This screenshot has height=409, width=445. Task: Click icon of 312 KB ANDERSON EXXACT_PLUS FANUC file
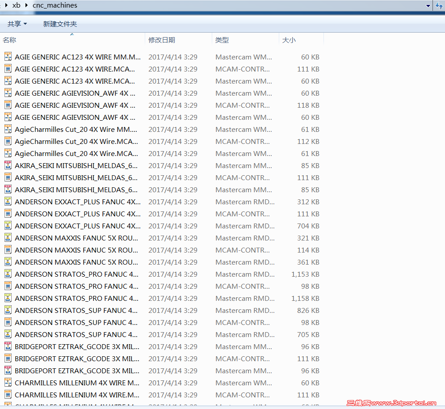8,202
